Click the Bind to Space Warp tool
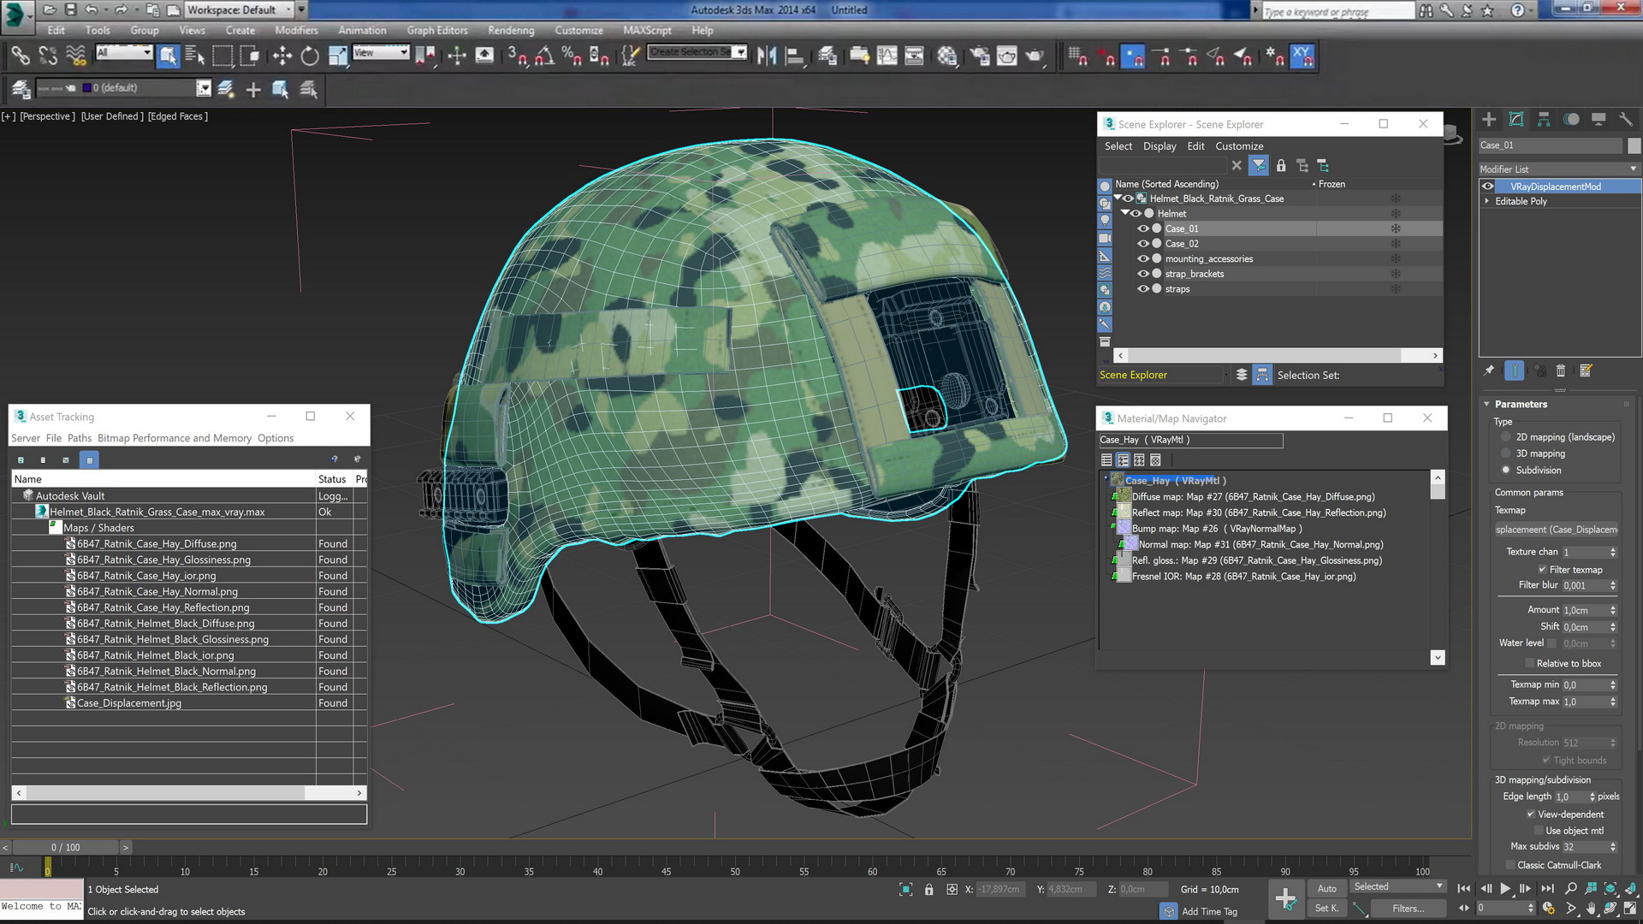This screenshot has height=924, width=1643. tap(76, 56)
